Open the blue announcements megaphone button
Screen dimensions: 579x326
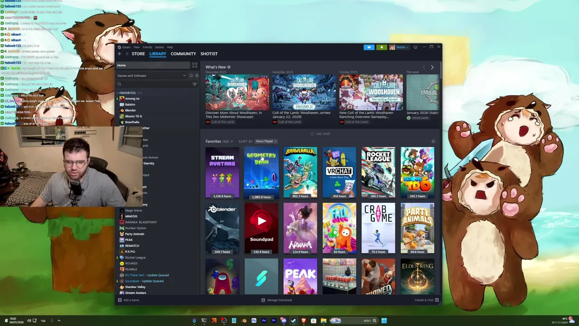pos(369,47)
